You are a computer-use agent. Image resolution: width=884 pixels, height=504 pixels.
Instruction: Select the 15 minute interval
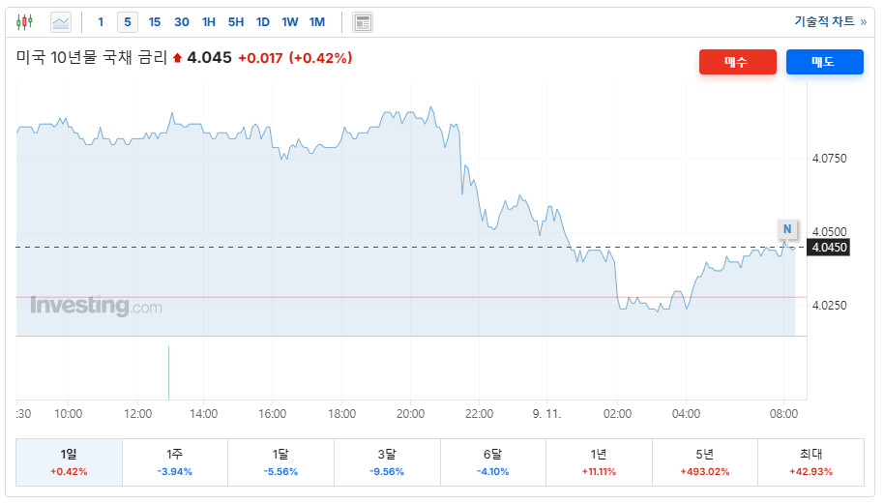click(x=155, y=21)
